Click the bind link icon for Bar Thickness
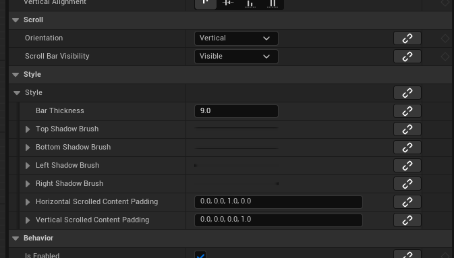 pyautogui.click(x=407, y=111)
